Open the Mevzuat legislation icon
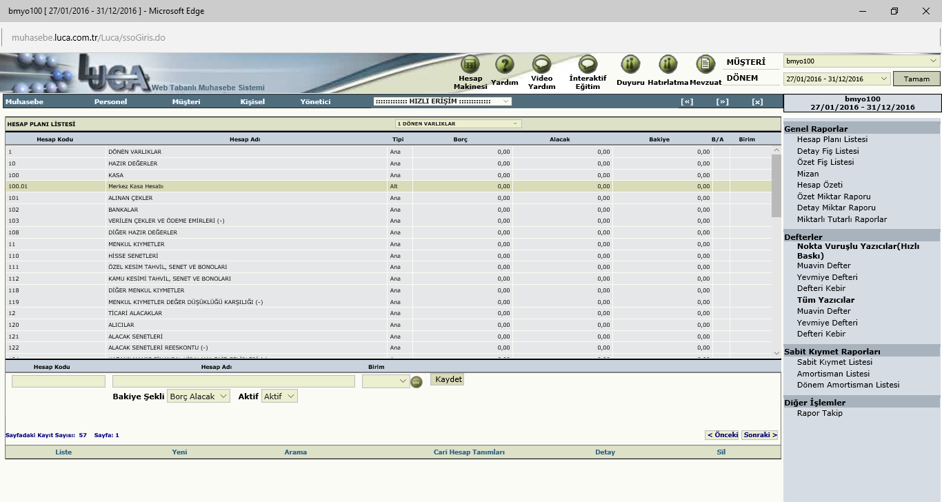The height and width of the screenshot is (502, 942). (x=705, y=65)
